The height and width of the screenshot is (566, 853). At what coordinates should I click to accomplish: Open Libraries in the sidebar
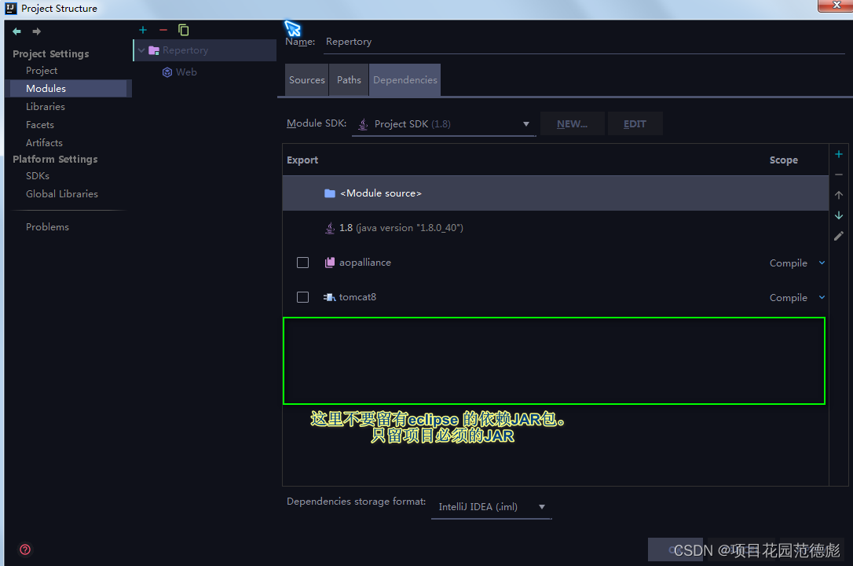[45, 107]
